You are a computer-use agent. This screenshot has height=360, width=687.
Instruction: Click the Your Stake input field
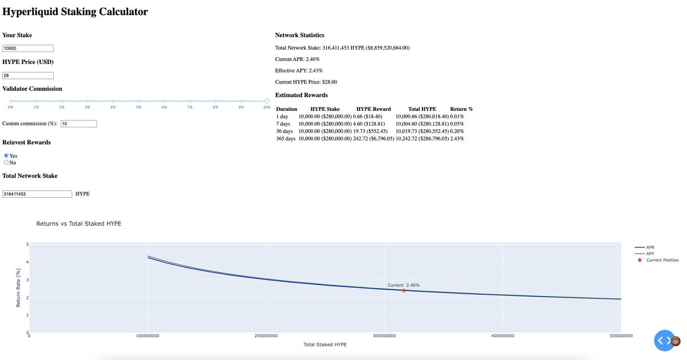[x=28, y=49]
